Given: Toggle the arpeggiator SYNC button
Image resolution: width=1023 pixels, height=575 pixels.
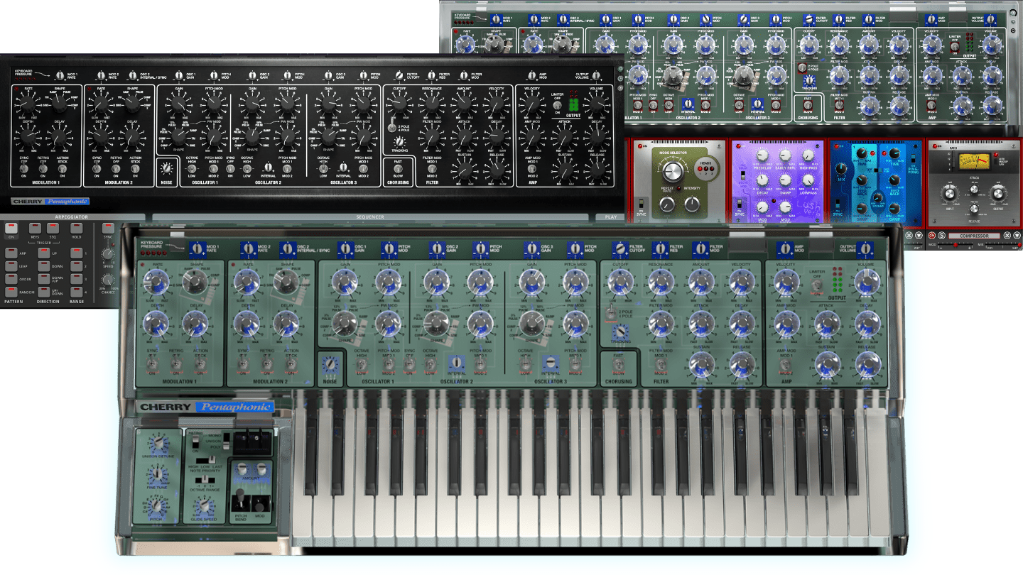Looking at the screenshot, I should [x=108, y=228].
